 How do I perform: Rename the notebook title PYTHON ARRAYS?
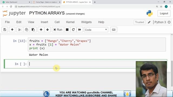pos(47,13)
